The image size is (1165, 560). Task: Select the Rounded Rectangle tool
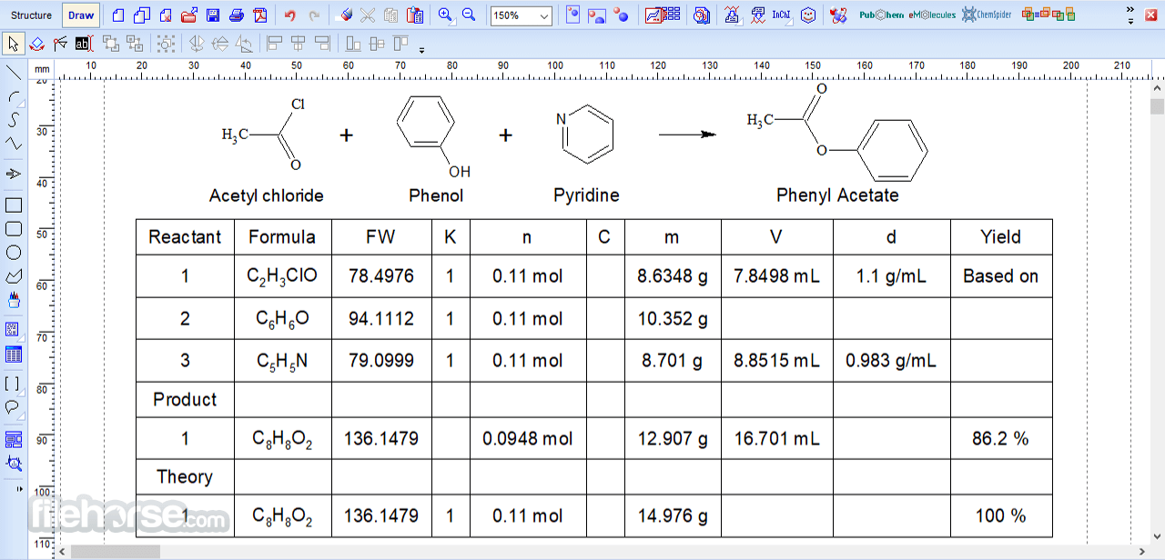coord(14,228)
